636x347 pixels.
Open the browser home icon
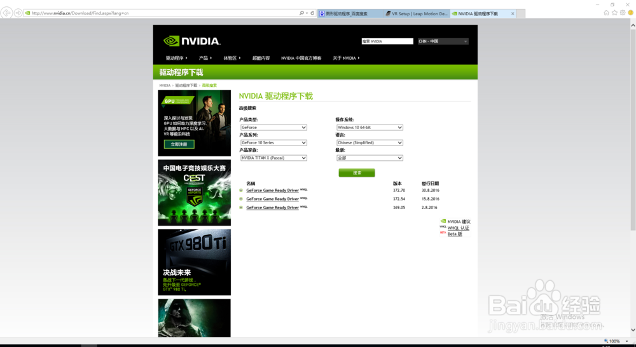[606, 13]
